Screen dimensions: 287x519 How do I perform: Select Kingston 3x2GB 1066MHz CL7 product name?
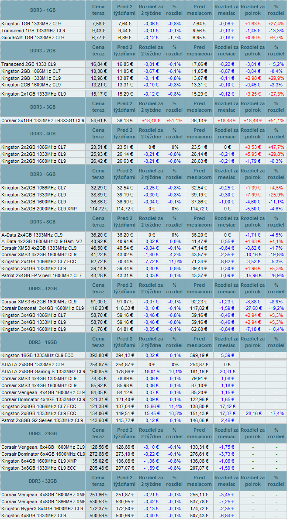pyautogui.click(x=34, y=188)
